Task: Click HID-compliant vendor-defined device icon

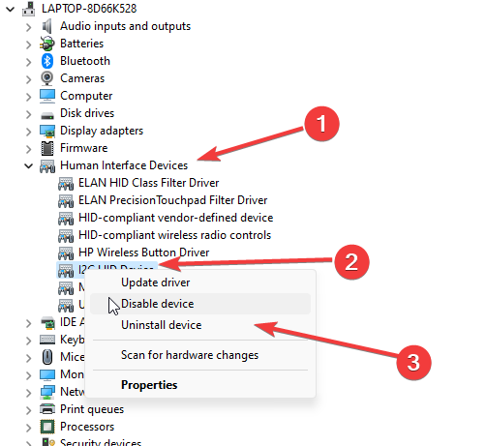Action: click(x=66, y=219)
